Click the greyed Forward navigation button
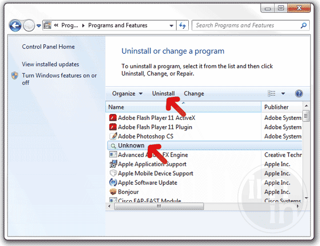The image size is (320, 246). click(29, 26)
